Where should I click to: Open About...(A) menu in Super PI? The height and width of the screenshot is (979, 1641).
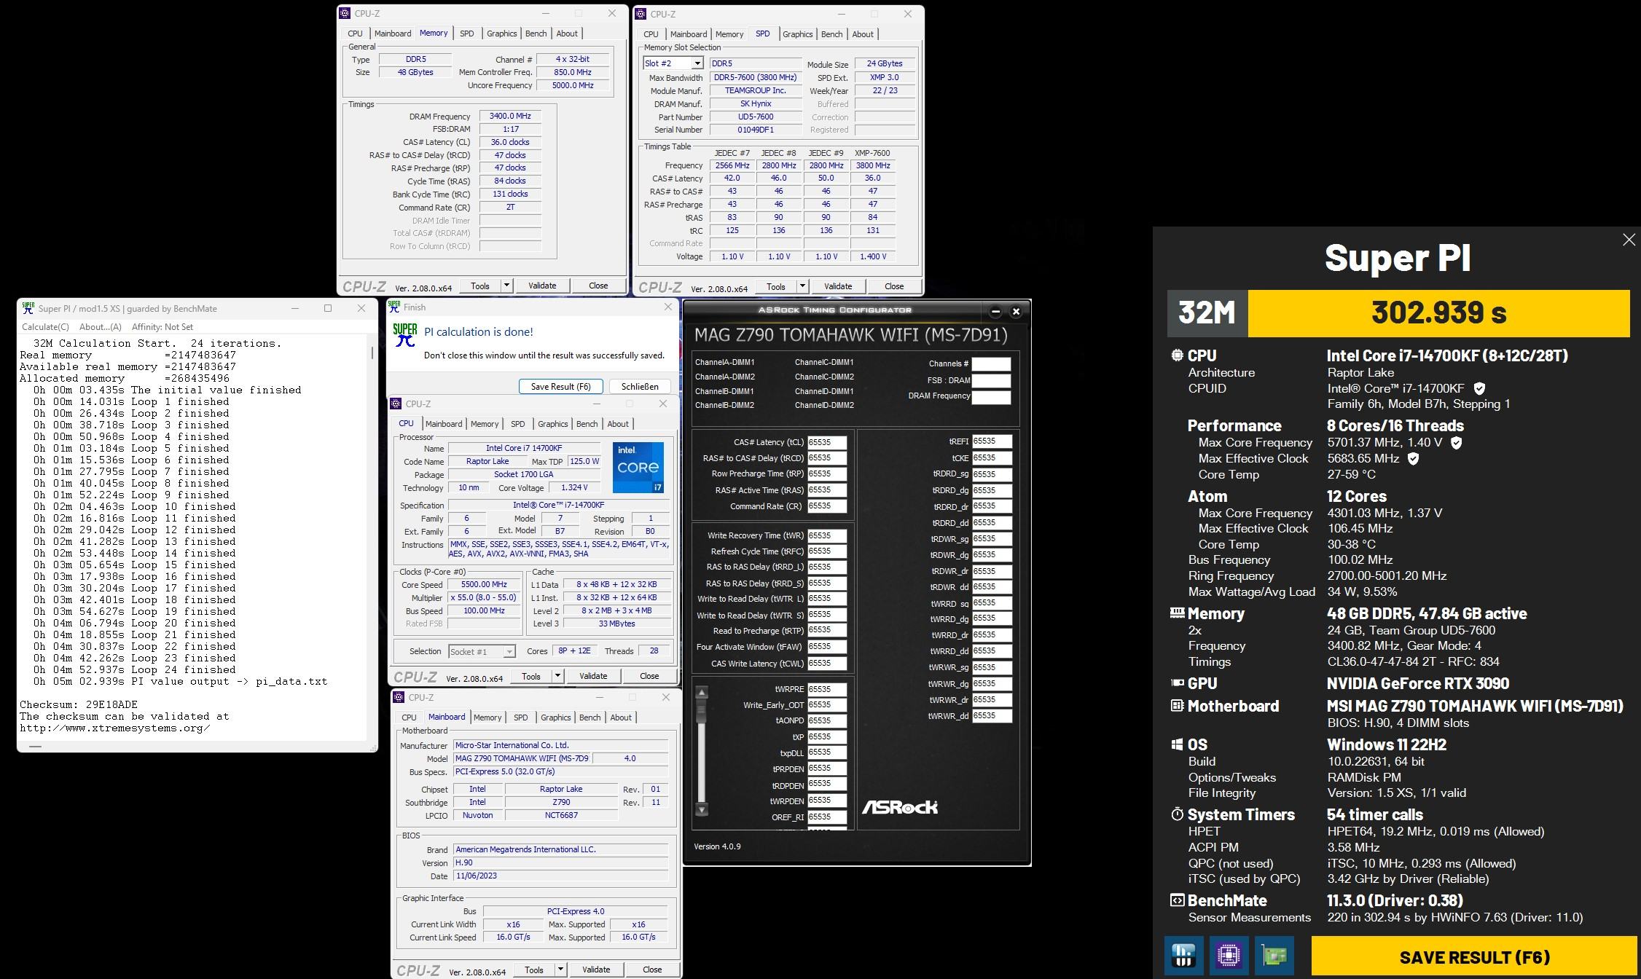coord(100,327)
